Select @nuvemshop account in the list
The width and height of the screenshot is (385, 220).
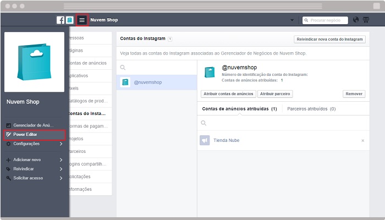pyautogui.click(x=157, y=82)
